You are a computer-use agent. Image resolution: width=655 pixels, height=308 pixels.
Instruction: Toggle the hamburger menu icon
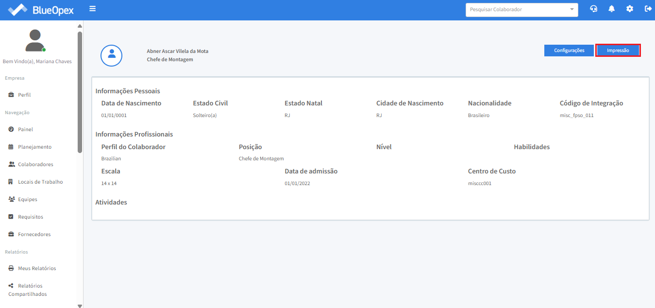coord(92,9)
